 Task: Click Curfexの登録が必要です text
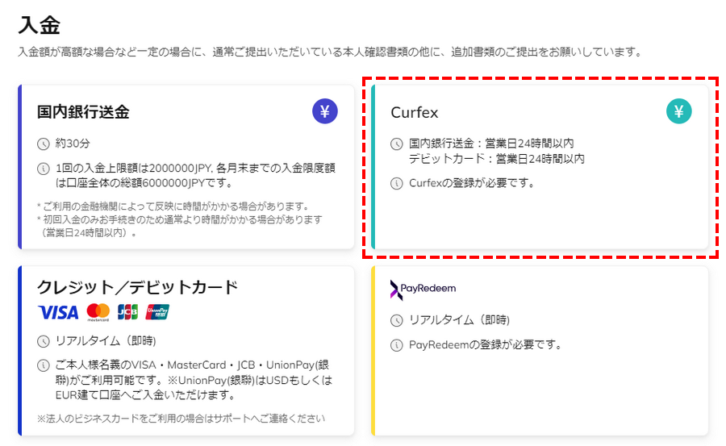[x=472, y=183]
